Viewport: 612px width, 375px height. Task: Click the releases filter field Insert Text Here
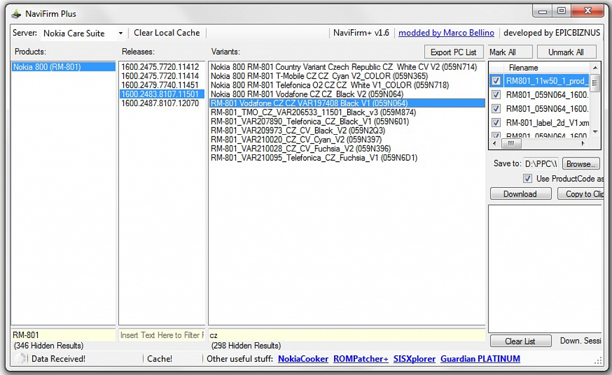(162, 335)
